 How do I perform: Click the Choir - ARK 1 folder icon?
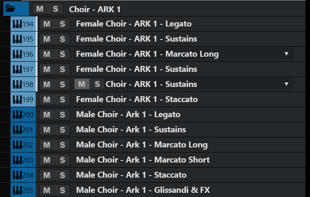pyautogui.click(x=11, y=8)
